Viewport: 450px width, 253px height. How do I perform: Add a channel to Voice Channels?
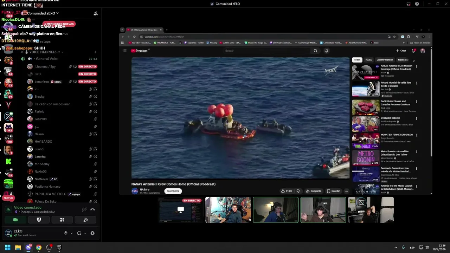[x=95, y=52]
